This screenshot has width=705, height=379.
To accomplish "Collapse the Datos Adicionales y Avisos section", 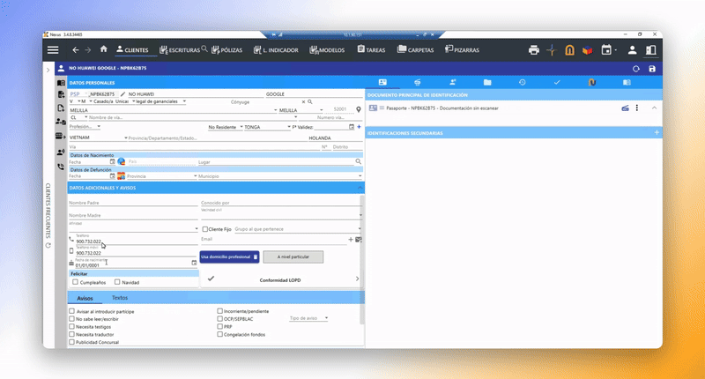I will [x=360, y=187].
